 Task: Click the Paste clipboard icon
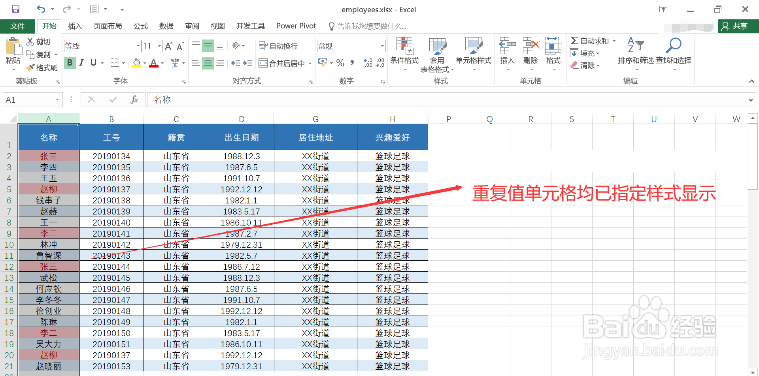pos(13,46)
